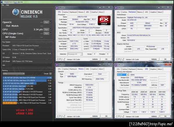Click Validate in the Mainboard-tab CPU-Z window
Screen dimensions: 174x127
pyautogui.click(x=154, y=59)
